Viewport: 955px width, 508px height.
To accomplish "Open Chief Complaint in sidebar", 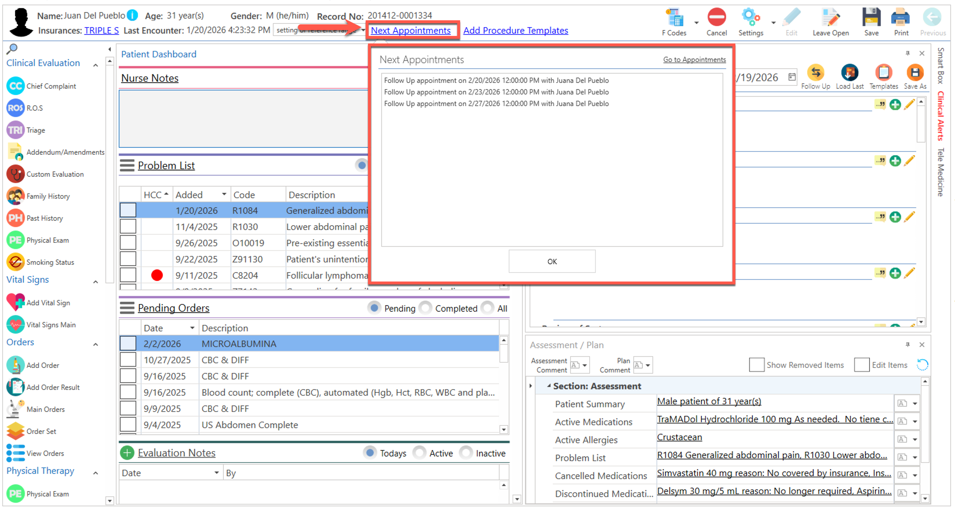I will pyautogui.click(x=51, y=86).
